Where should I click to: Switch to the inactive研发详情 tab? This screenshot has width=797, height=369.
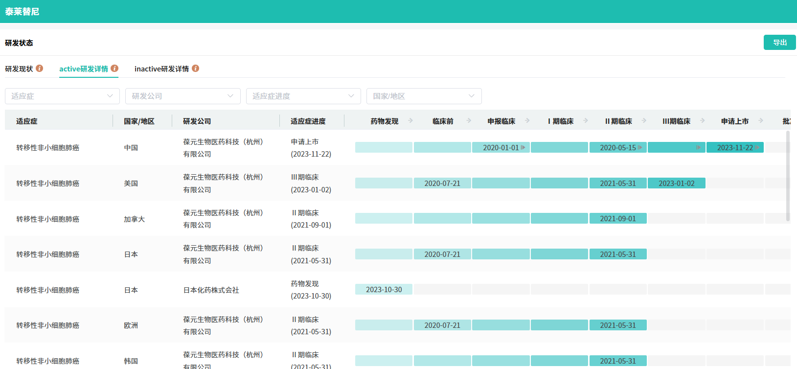pyautogui.click(x=161, y=69)
